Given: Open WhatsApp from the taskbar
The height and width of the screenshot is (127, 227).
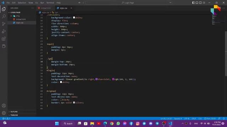Looking at the screenshot, I should pyautogui.click(x=118, y=123).
